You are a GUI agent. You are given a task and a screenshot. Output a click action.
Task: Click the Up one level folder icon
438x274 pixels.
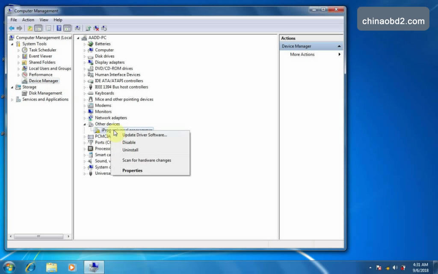pos(30,28)
